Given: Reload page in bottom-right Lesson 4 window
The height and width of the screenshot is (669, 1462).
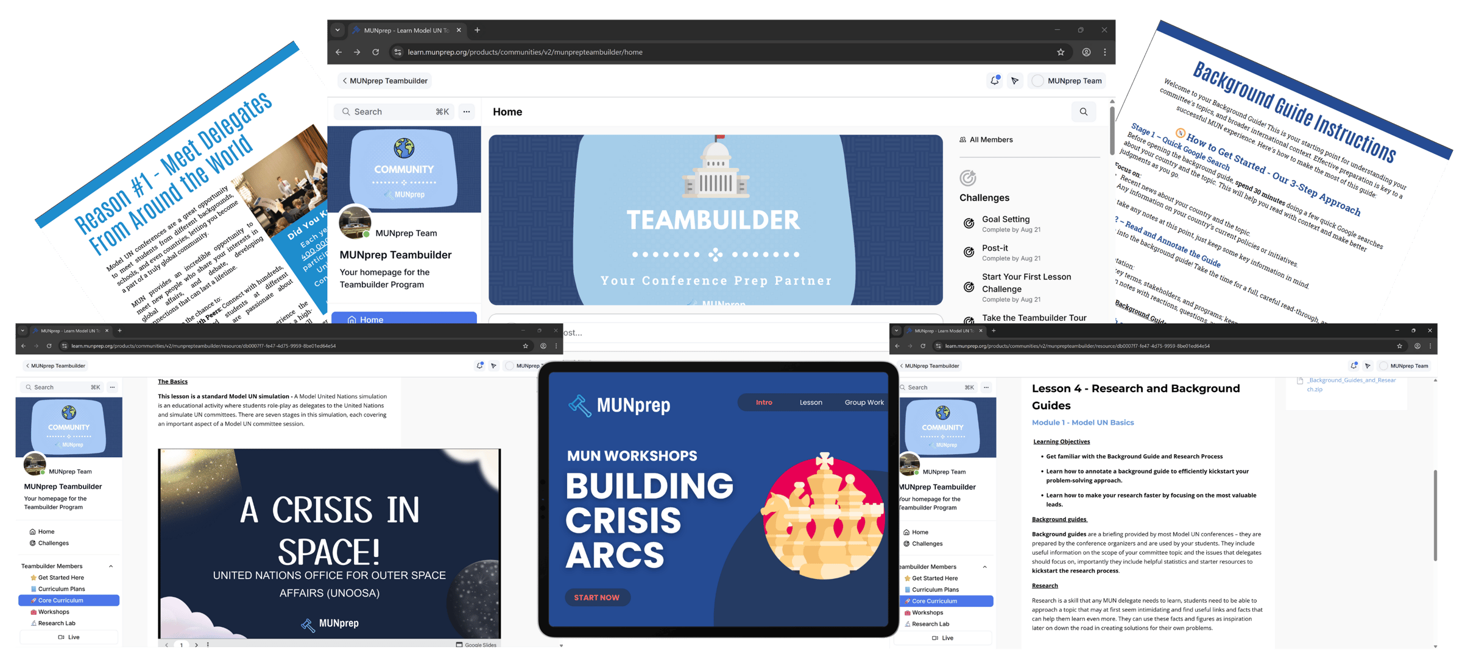Looking at the screenshot, I should (923, 346).
